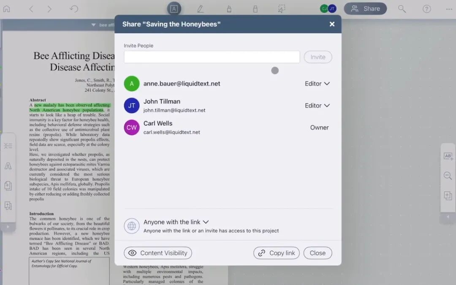456x285 pixels.
Task: Click the Abstract heading in the document
Action: 38,100
